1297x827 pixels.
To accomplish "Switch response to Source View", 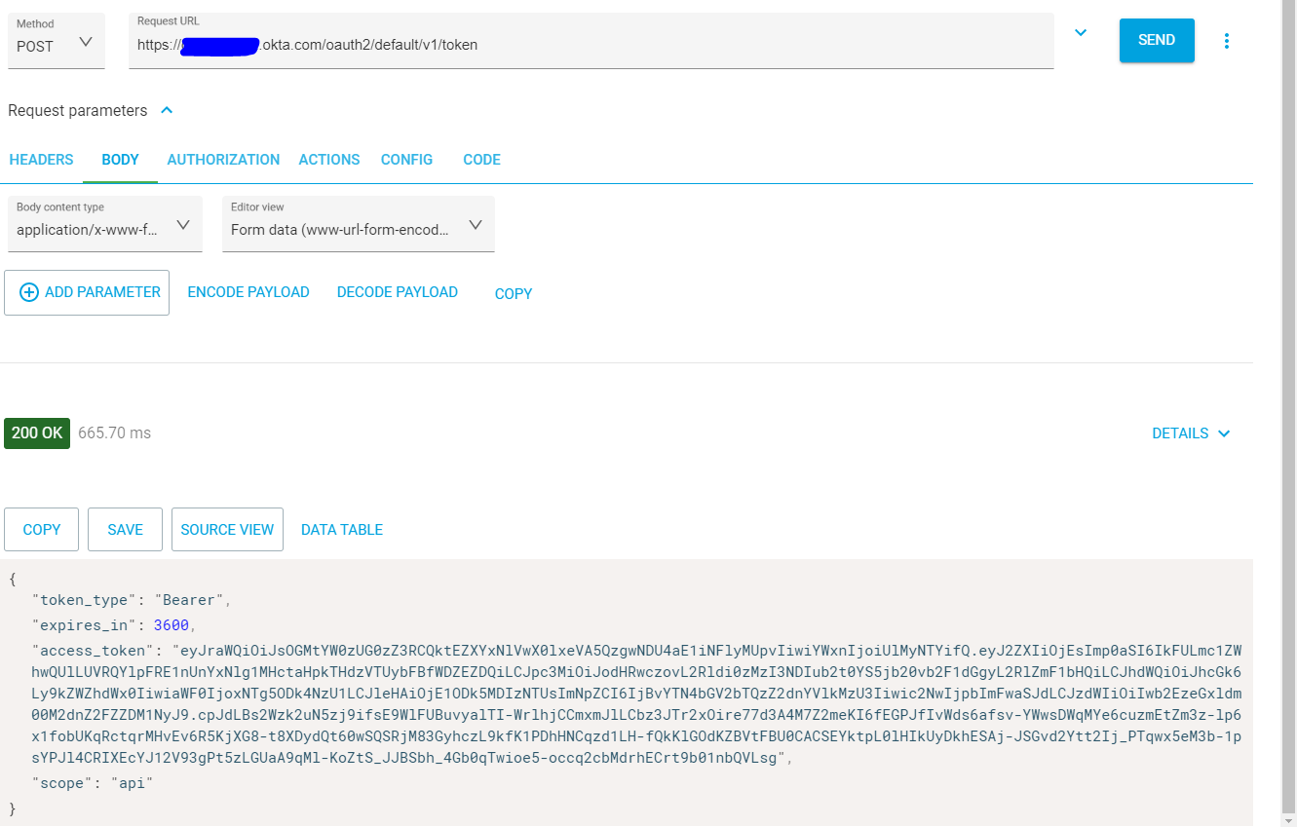I will (x=227, y=530).
